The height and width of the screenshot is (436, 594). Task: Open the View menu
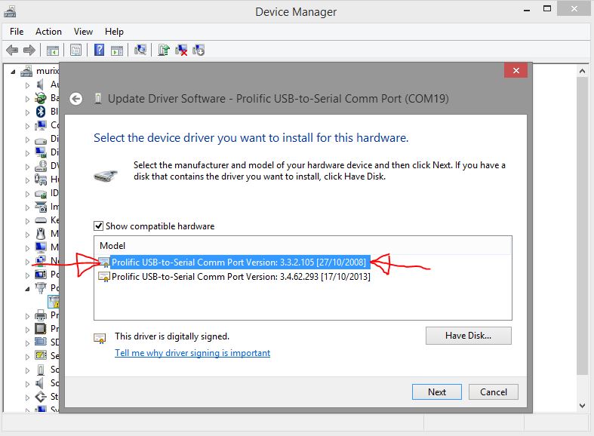click(x=83, y=32)
